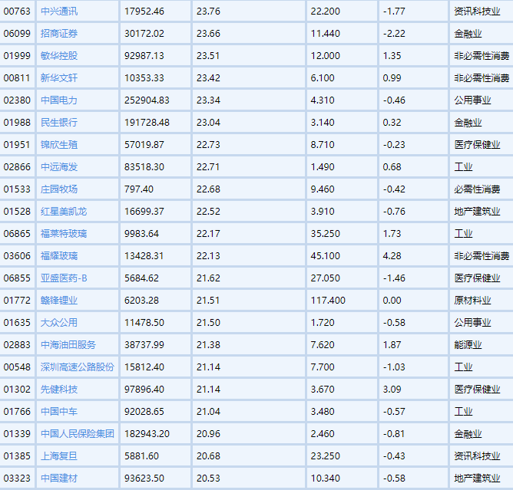Open 民生银行 stock details
The height and width of the screenshot is (490, 513).
[x=59, y=123]
